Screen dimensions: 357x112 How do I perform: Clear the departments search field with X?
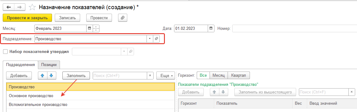point(150,75)
